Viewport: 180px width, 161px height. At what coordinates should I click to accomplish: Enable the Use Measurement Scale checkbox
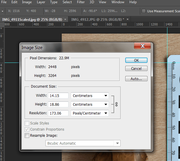pyautogui.click(x=144, y=11)
